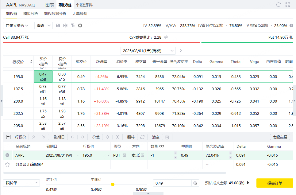This screenshot has width=296, height=195.
Task: Click the filter icon in toolbar
Action: (73, 25)
